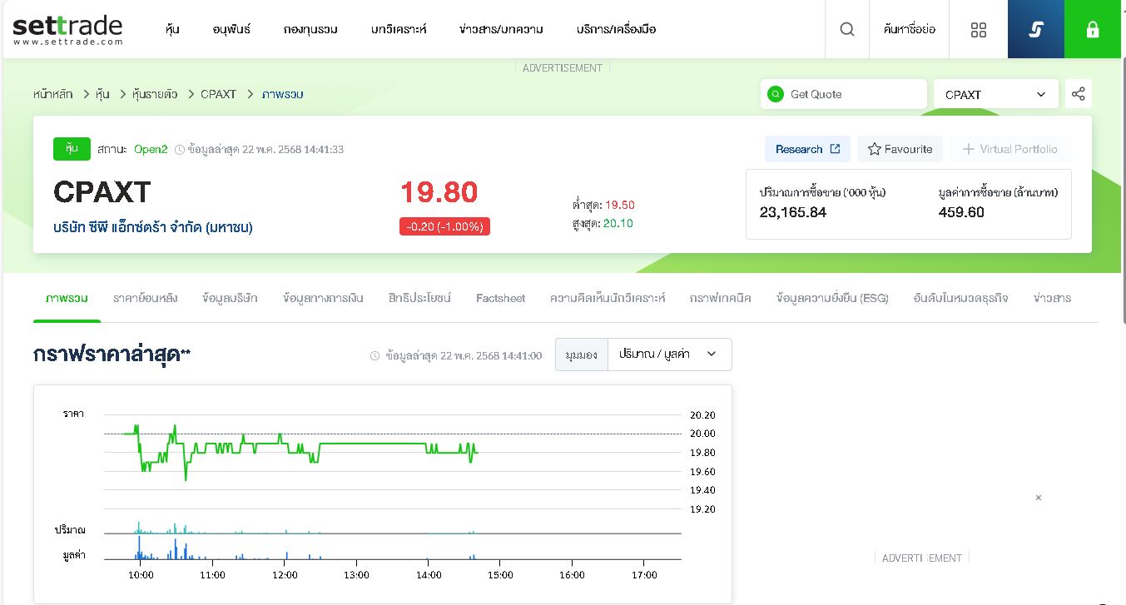Open the บริการ/เครื่องมือ menu
Image resolution: width=1126 pixels, height=605 pixels.
616,29
